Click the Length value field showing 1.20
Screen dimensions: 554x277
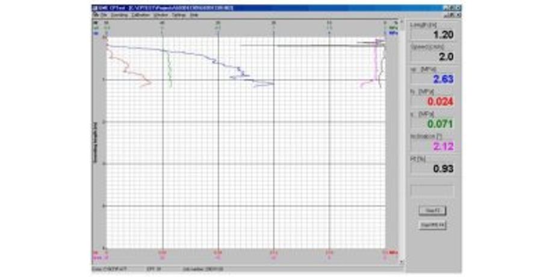click(x=432, y=35)
